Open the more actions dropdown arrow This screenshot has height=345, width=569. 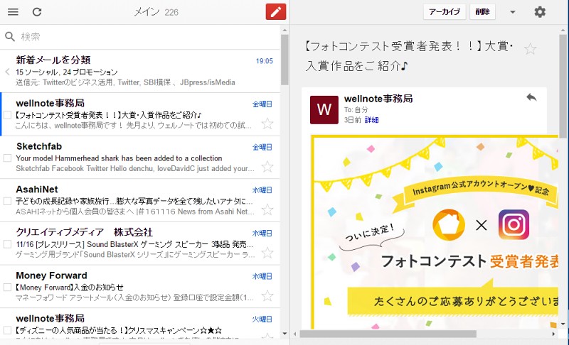pos(512,12)
